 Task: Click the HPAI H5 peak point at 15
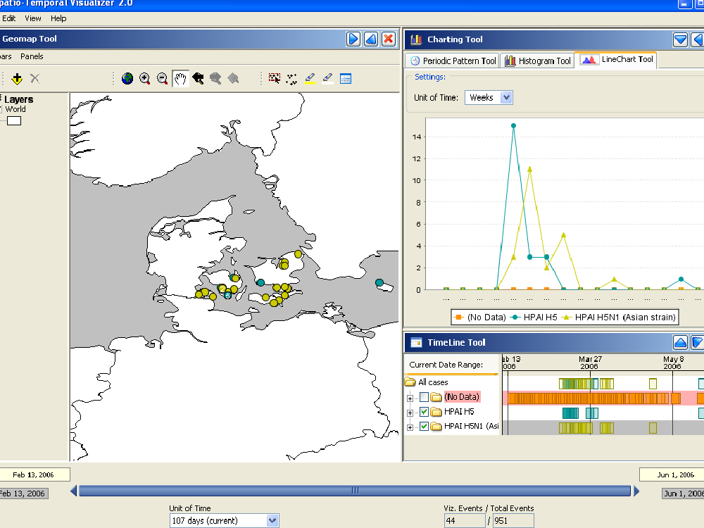513,126
